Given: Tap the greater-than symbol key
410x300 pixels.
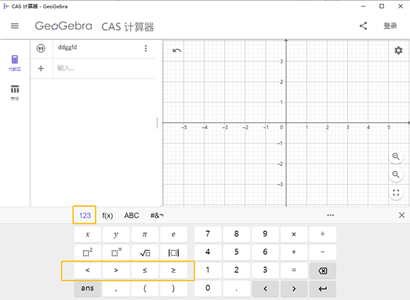Looking at the screenshot, I should 116,271.
